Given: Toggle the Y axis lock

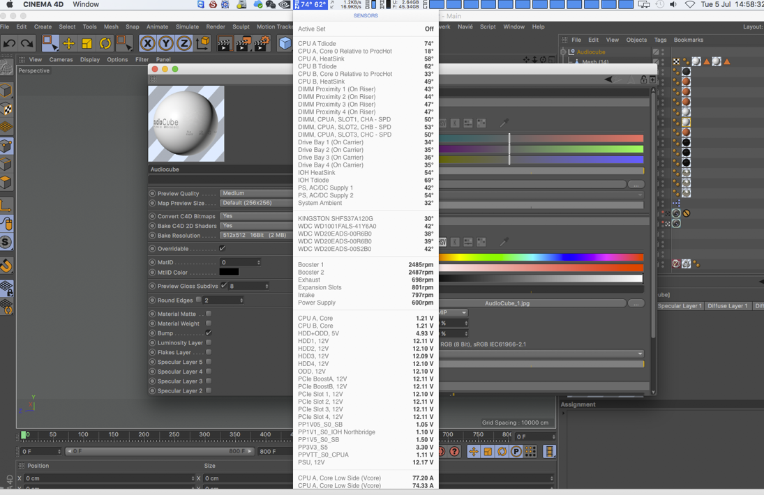Looking at the screenshot, I should tap(165, 44).
